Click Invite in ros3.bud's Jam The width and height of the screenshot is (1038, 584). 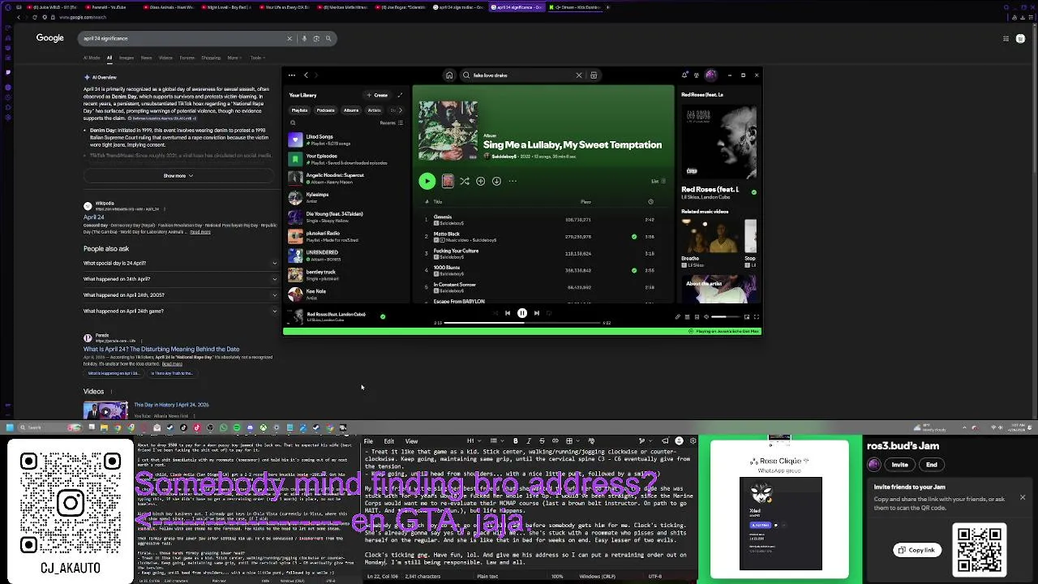click(x=900, y=465)
